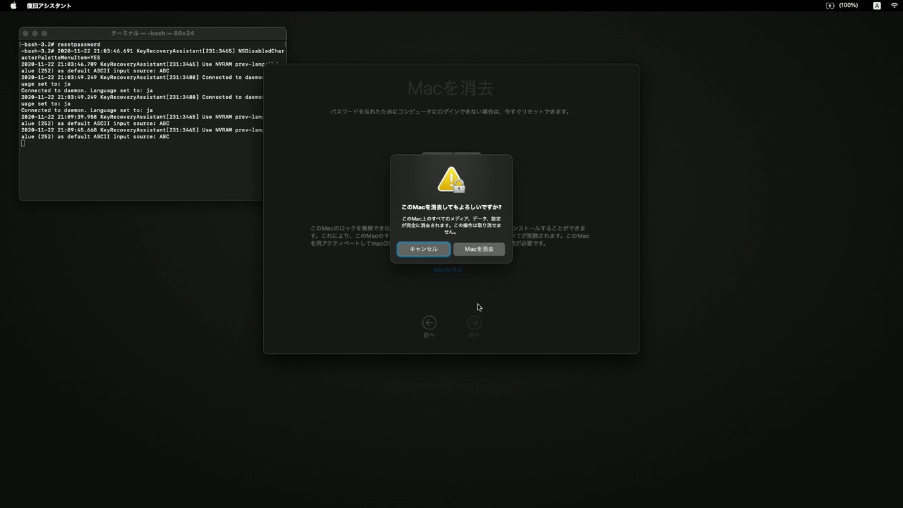The width and height of the screenshot is (903, 508).
Task: Click the password reset description text
Action: [x=450, y=112]
